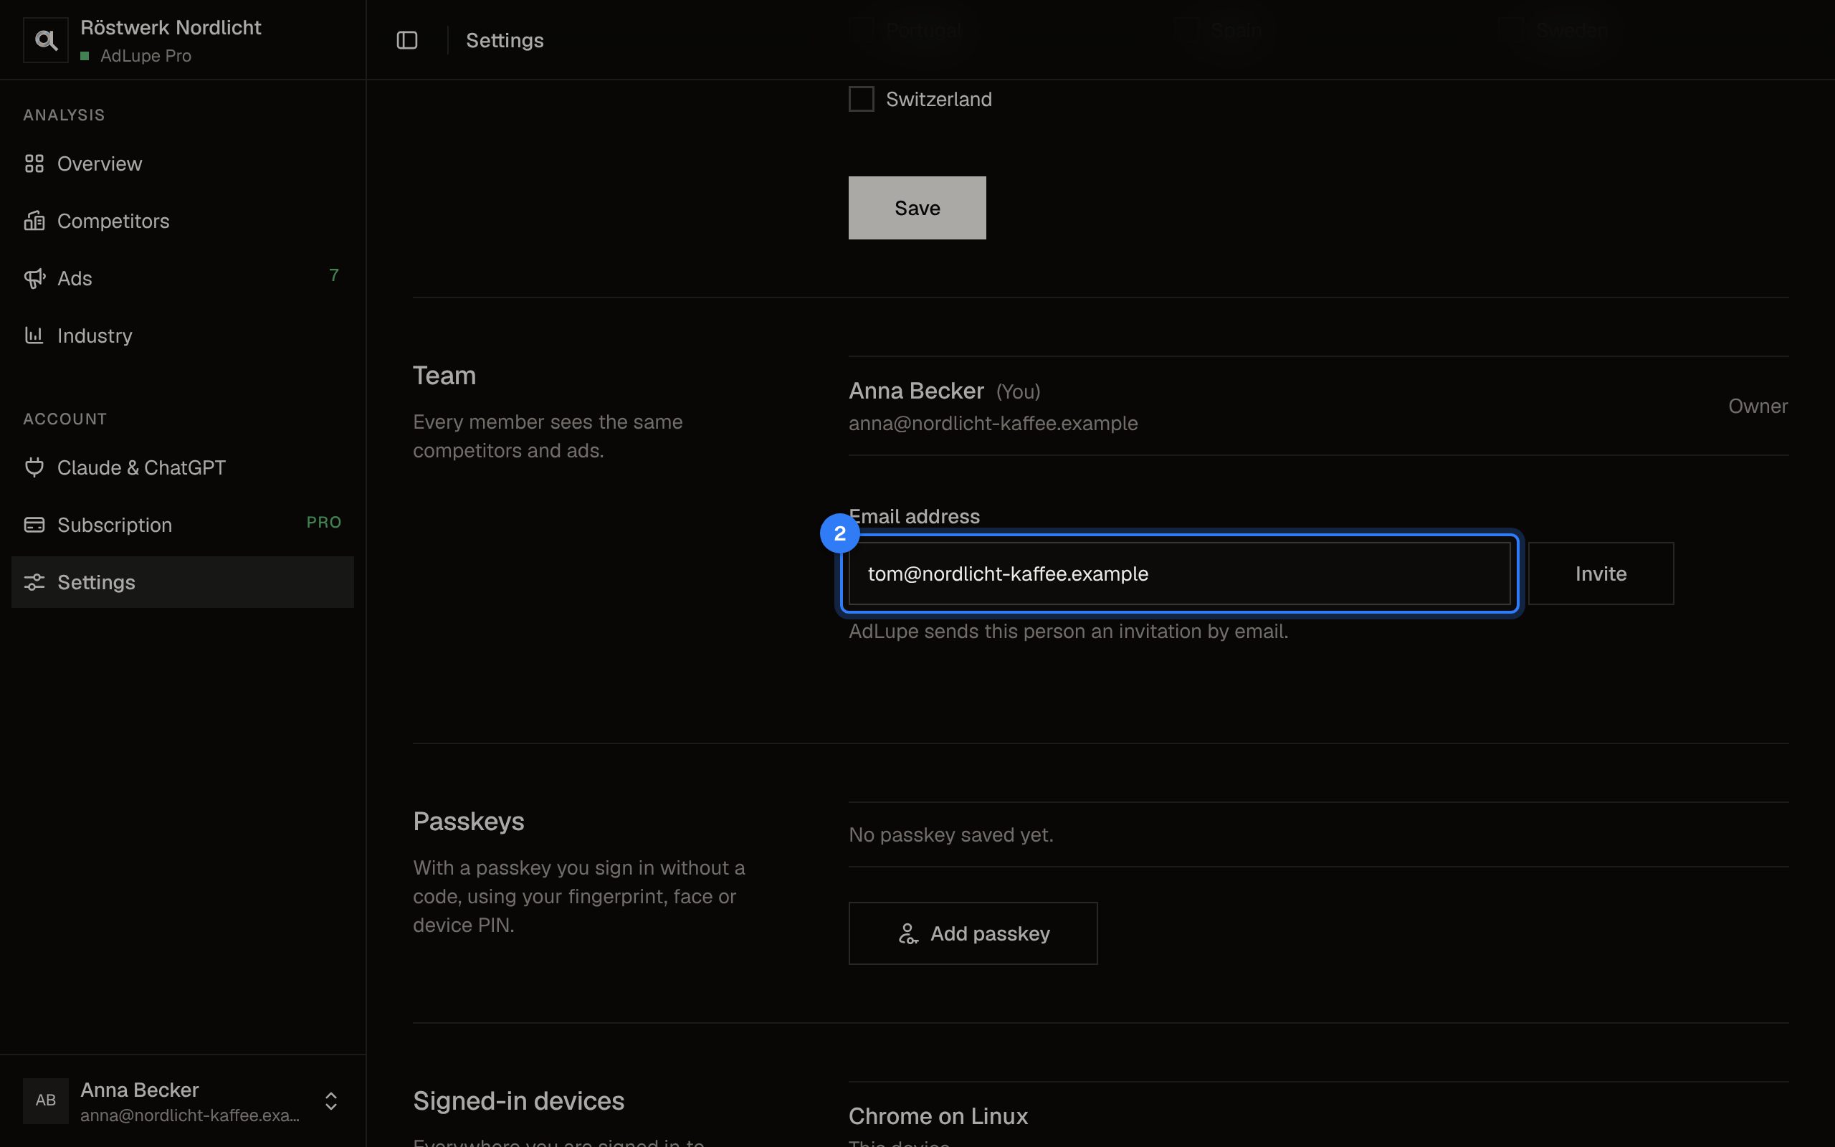The height and width of the screenshot is (1147, 1835).
Task: Click the Claude & ChatGPT plug icon
Action: pyautogui.click(x=34, y=467)
